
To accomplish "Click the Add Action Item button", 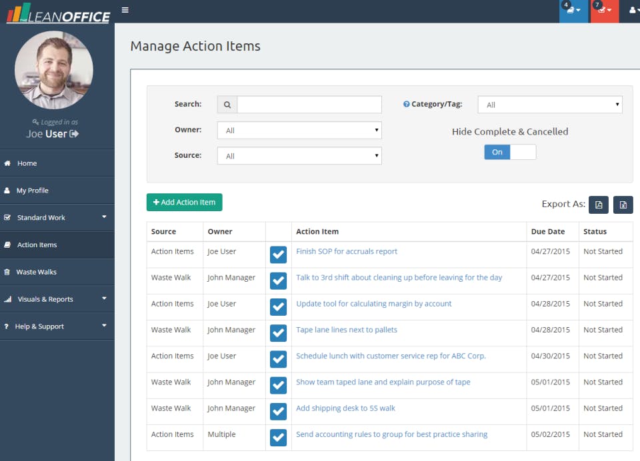I will 184,203.
